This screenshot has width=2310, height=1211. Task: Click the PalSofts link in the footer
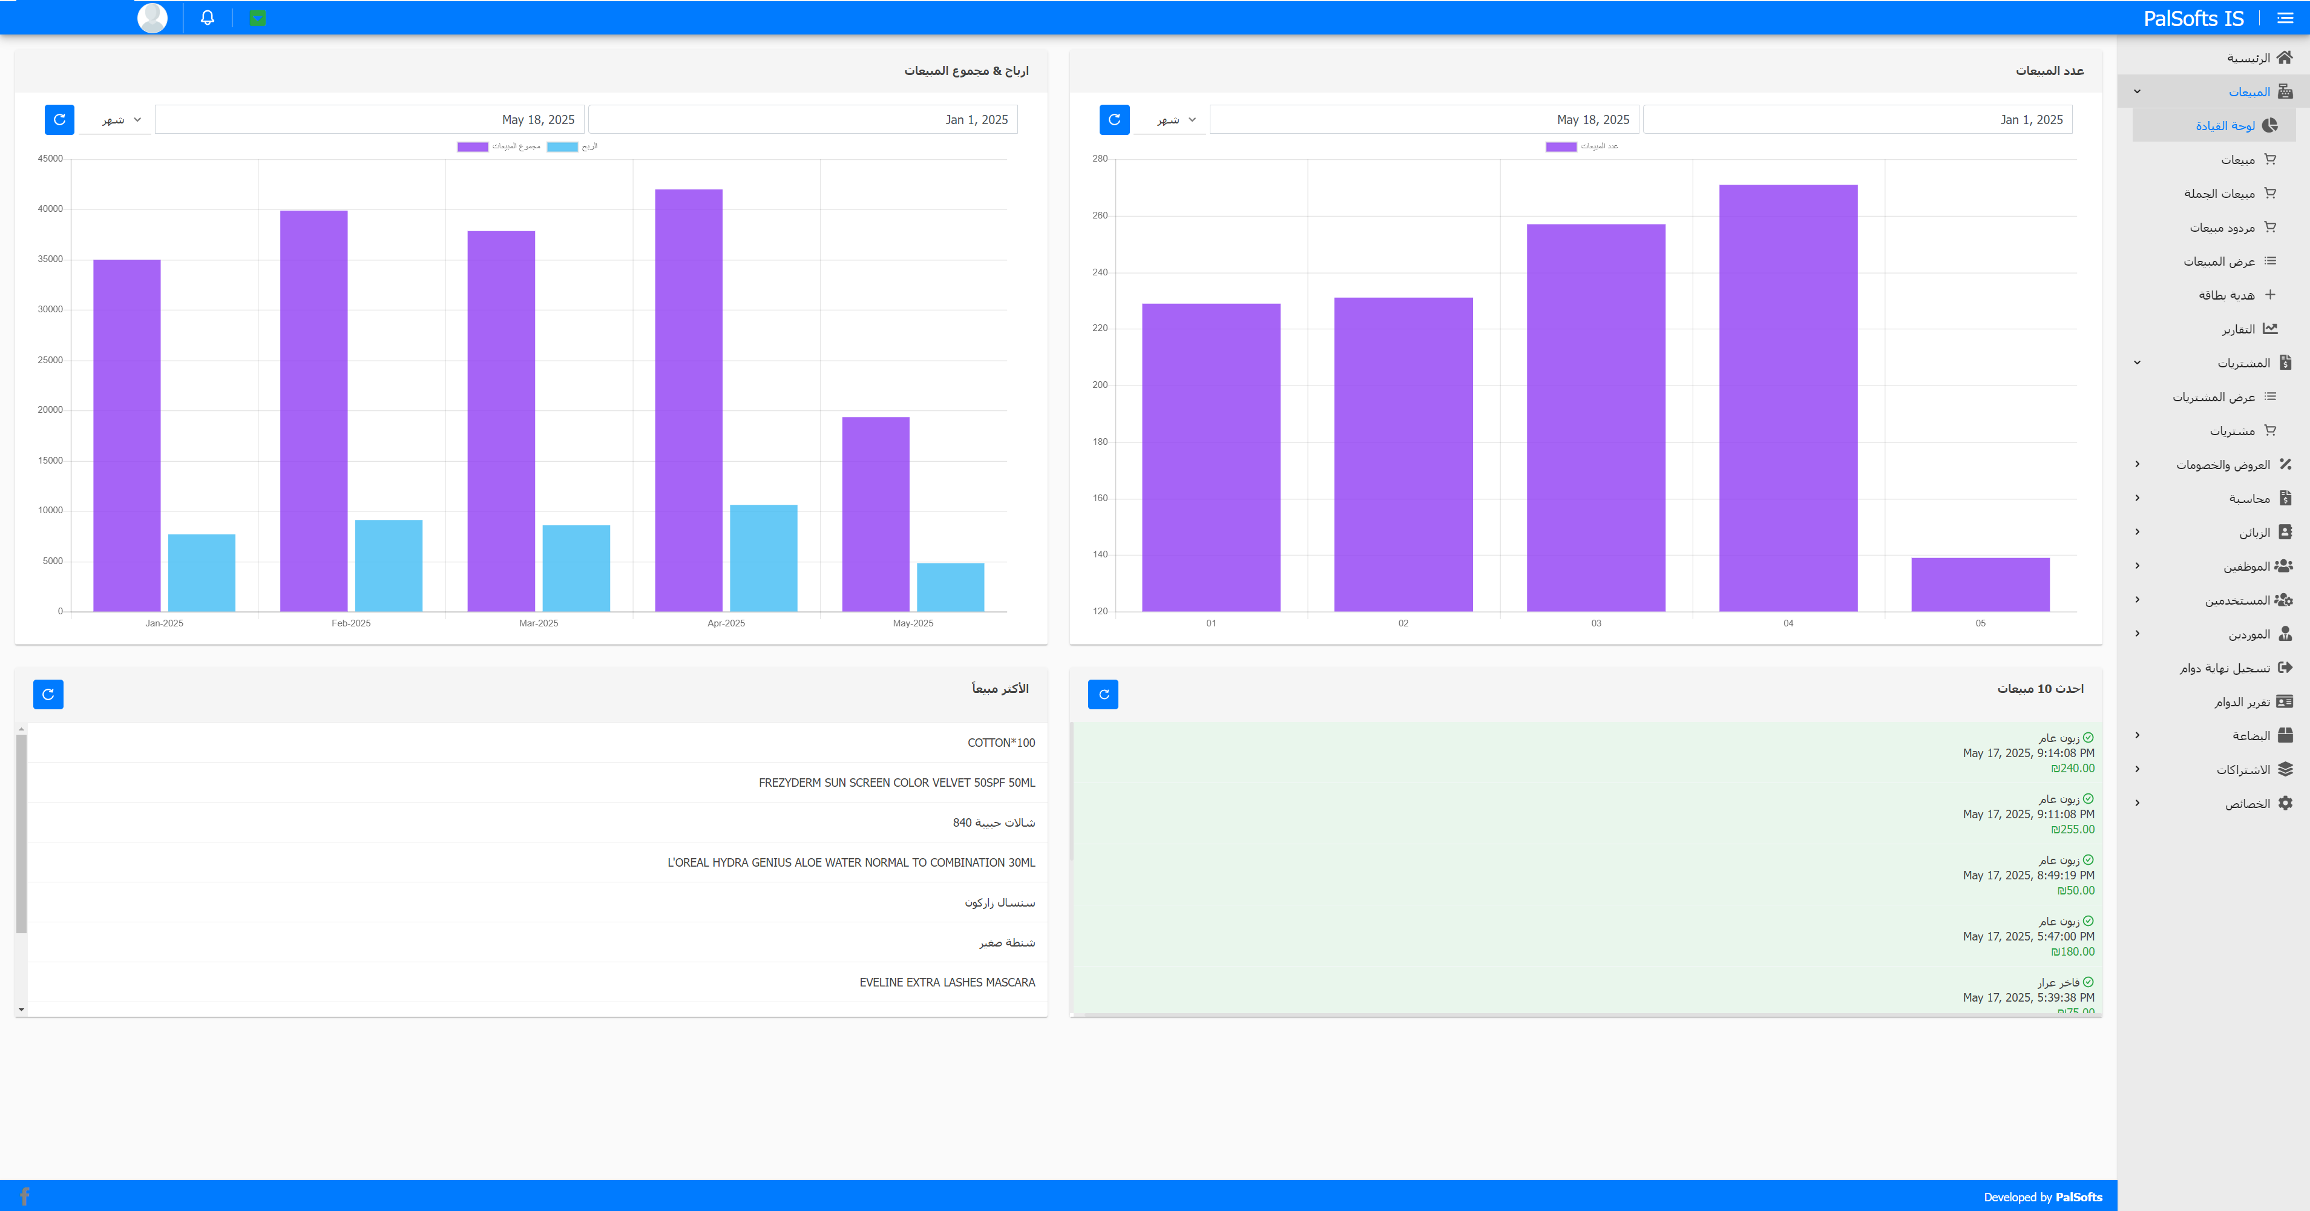(2079, 1196)
